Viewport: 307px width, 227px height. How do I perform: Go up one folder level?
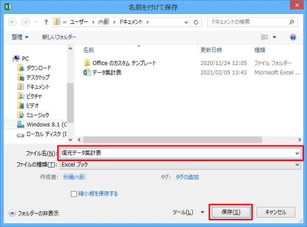pos(46,22)
